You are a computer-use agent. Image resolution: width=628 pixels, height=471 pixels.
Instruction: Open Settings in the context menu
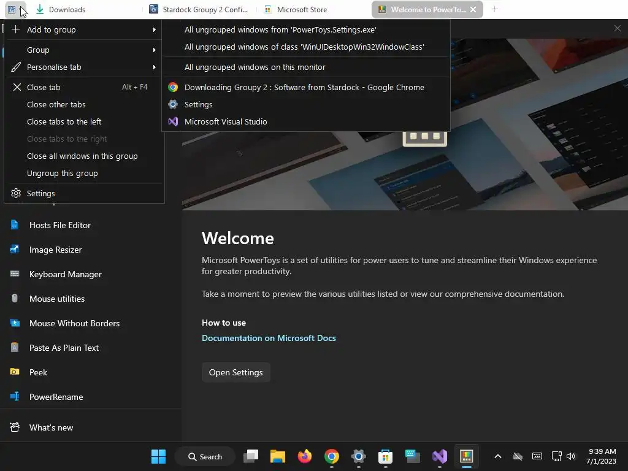tap(84, 193)
